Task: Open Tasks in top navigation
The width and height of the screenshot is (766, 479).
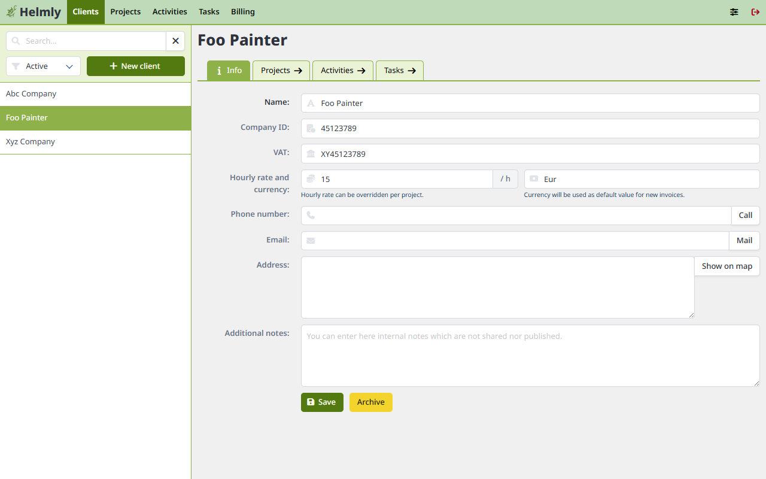Action: click(209, 12)
